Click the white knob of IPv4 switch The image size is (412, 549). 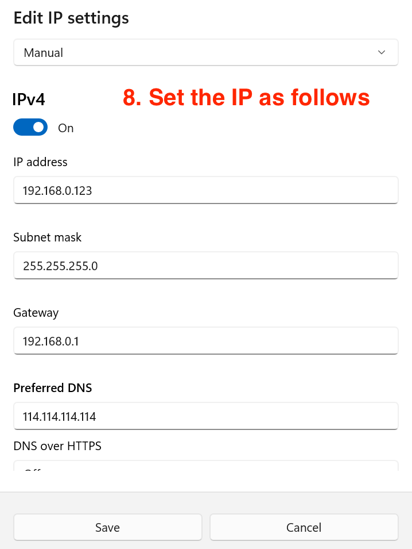point(38,128)
